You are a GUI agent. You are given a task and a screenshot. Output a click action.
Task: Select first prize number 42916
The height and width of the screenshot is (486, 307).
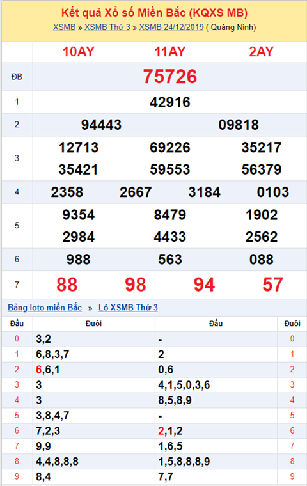pyautogui.click(x=170, y=102)
